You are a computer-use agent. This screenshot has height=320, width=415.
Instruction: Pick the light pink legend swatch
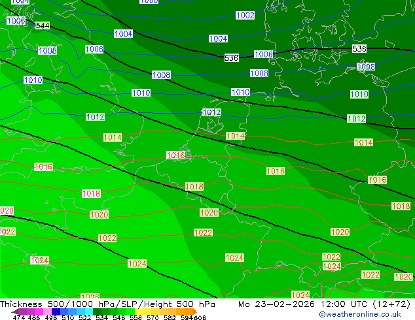(x=47, y=312)
